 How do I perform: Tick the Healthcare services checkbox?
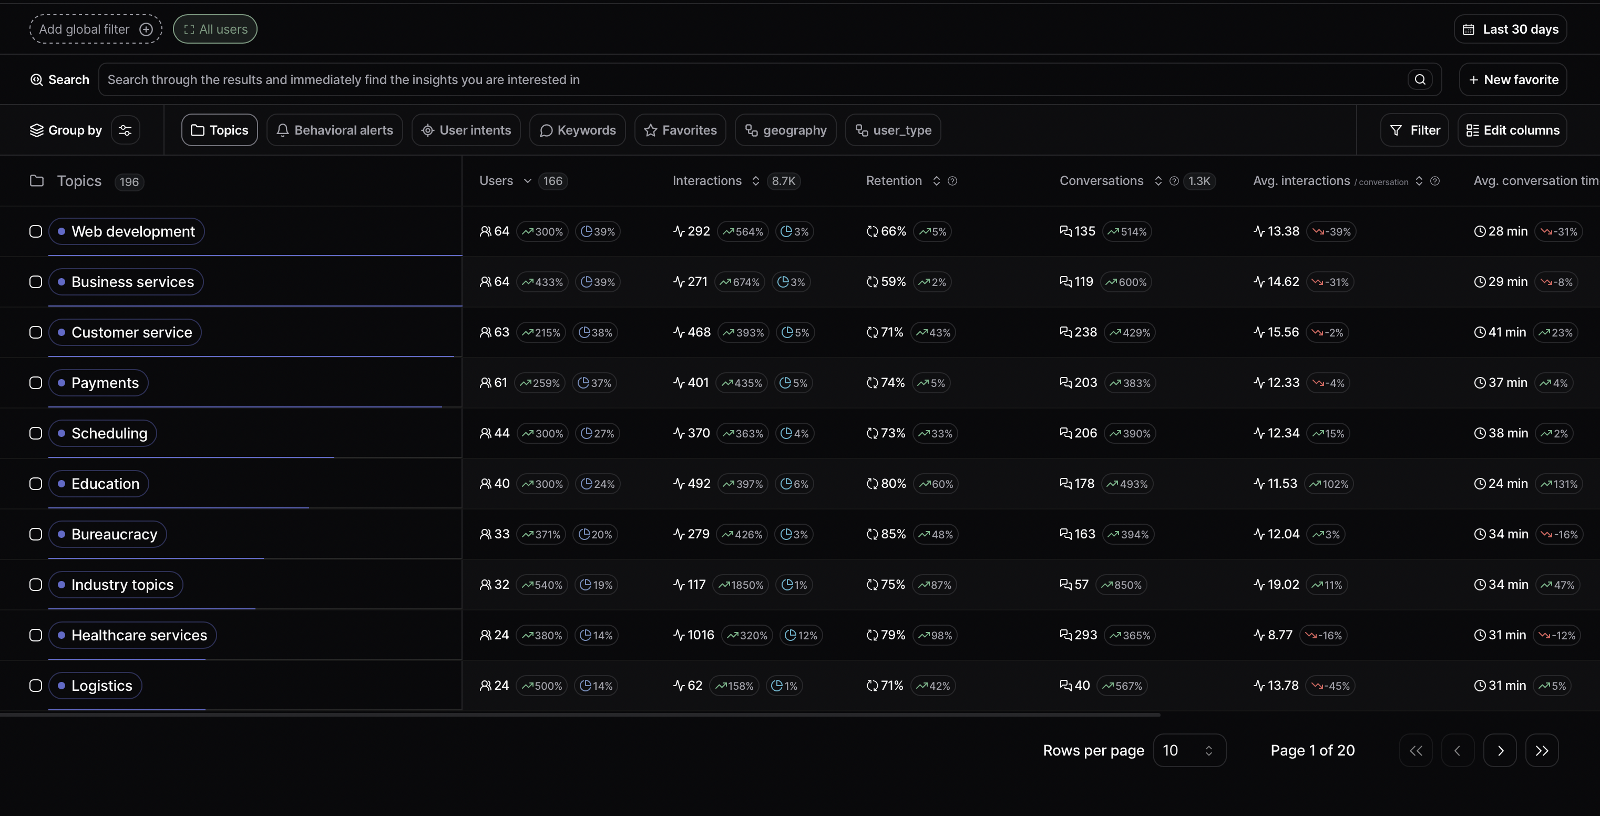[x=36, y=635]
